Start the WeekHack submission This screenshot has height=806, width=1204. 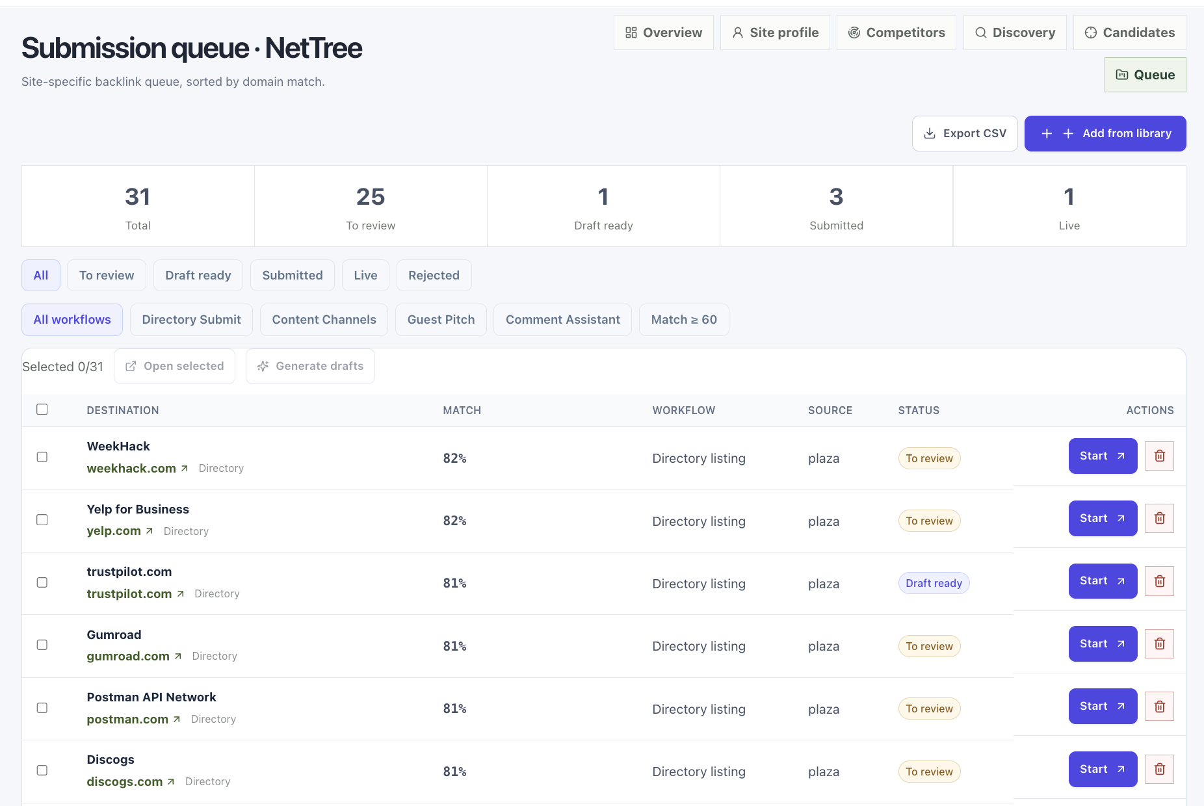pyautogui.click(x=1103, y=456)
